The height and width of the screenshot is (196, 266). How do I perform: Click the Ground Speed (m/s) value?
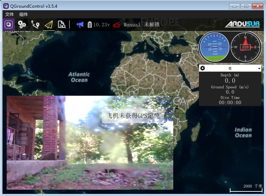pyautogui.click(x=230, y=92)
